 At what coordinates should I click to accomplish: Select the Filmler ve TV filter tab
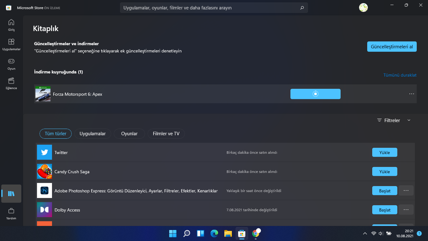click(166, 134)
